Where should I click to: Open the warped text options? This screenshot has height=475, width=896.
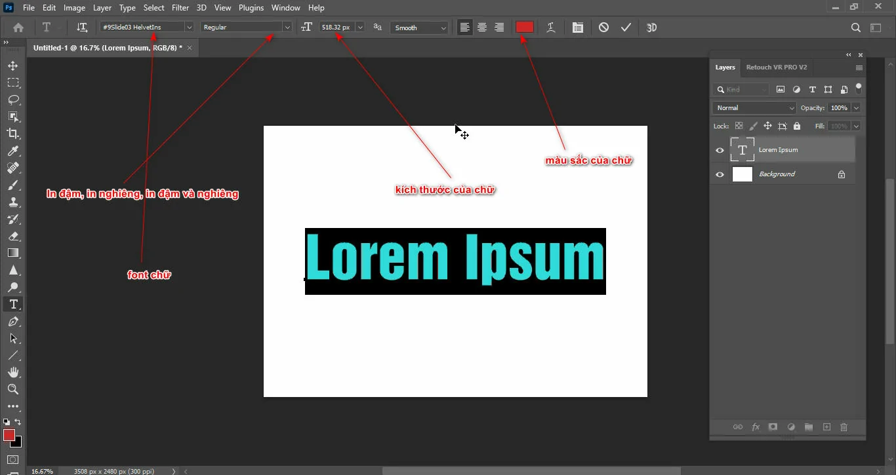coord(550,27)
